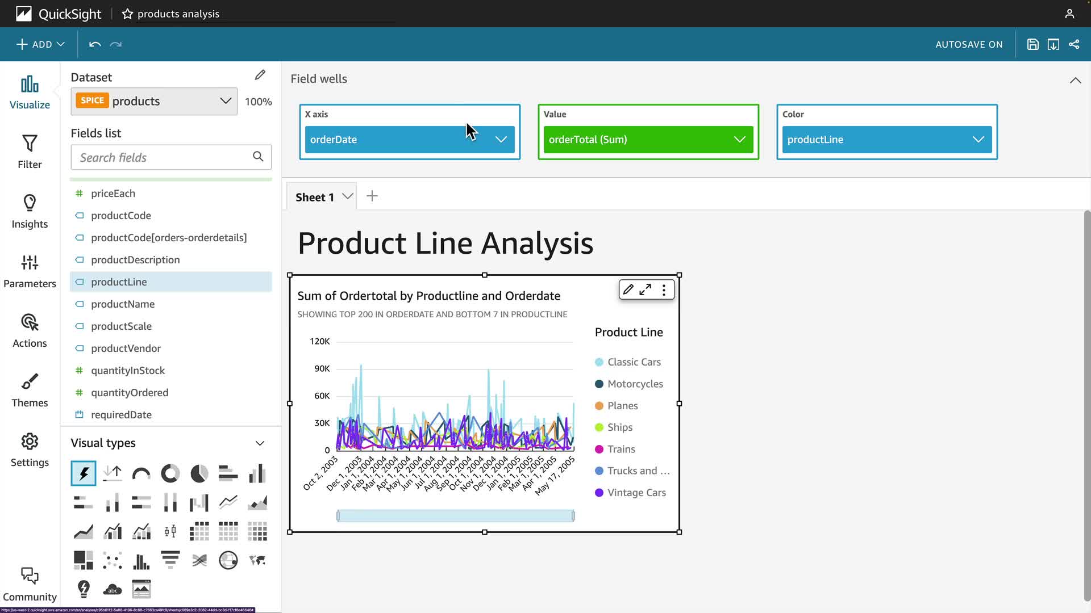
Task: Open the Filter panel in sidebar
Action: tap(30, 152)
